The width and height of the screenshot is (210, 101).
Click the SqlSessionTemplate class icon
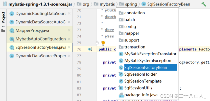121,81
